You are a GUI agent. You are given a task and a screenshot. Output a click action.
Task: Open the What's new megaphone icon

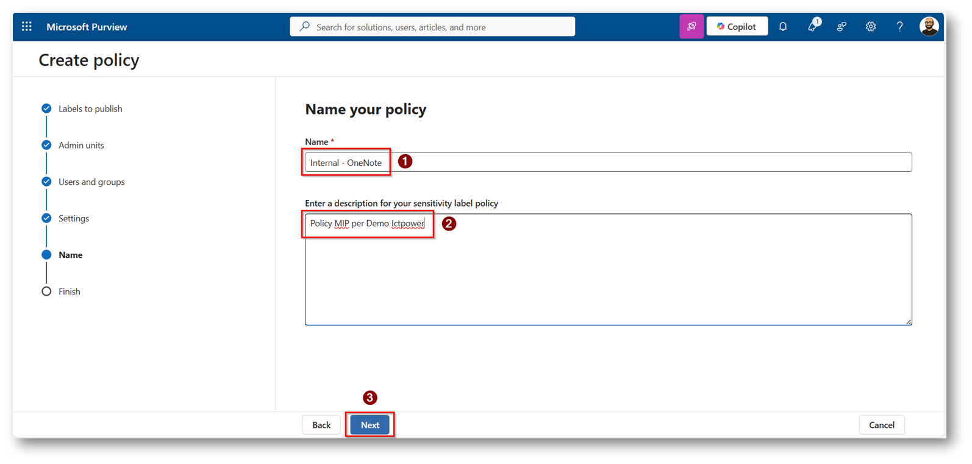pyautogui.click(x=812, y=27)
